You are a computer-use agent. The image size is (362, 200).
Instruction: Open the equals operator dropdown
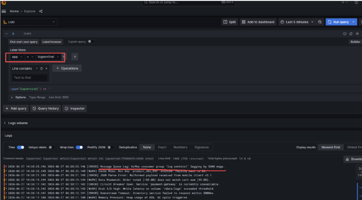pos(30,57)
